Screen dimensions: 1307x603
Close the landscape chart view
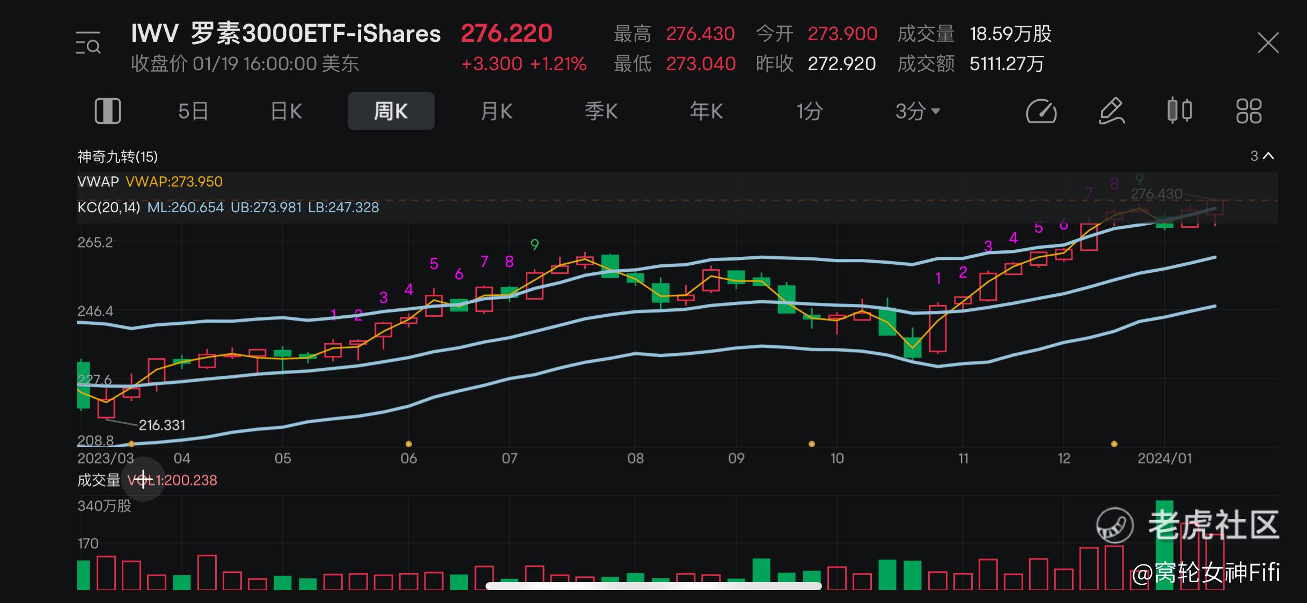coord(1268,43)
